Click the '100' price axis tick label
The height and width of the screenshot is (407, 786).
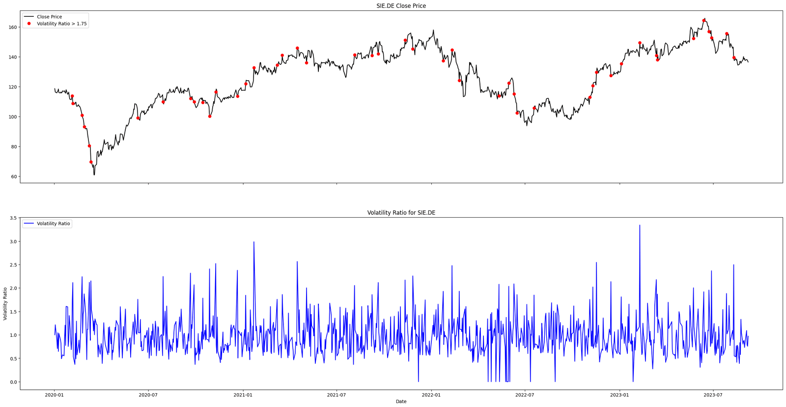pos(13,117)
